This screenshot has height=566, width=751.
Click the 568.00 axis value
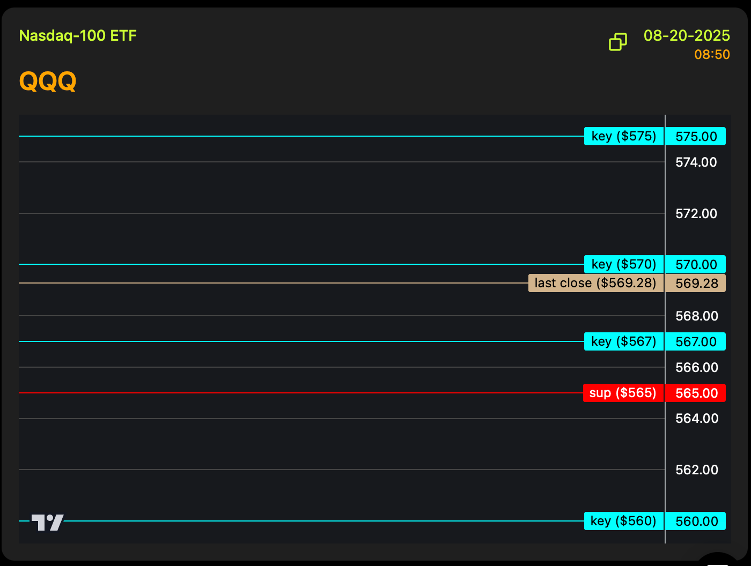click(697, 316)
